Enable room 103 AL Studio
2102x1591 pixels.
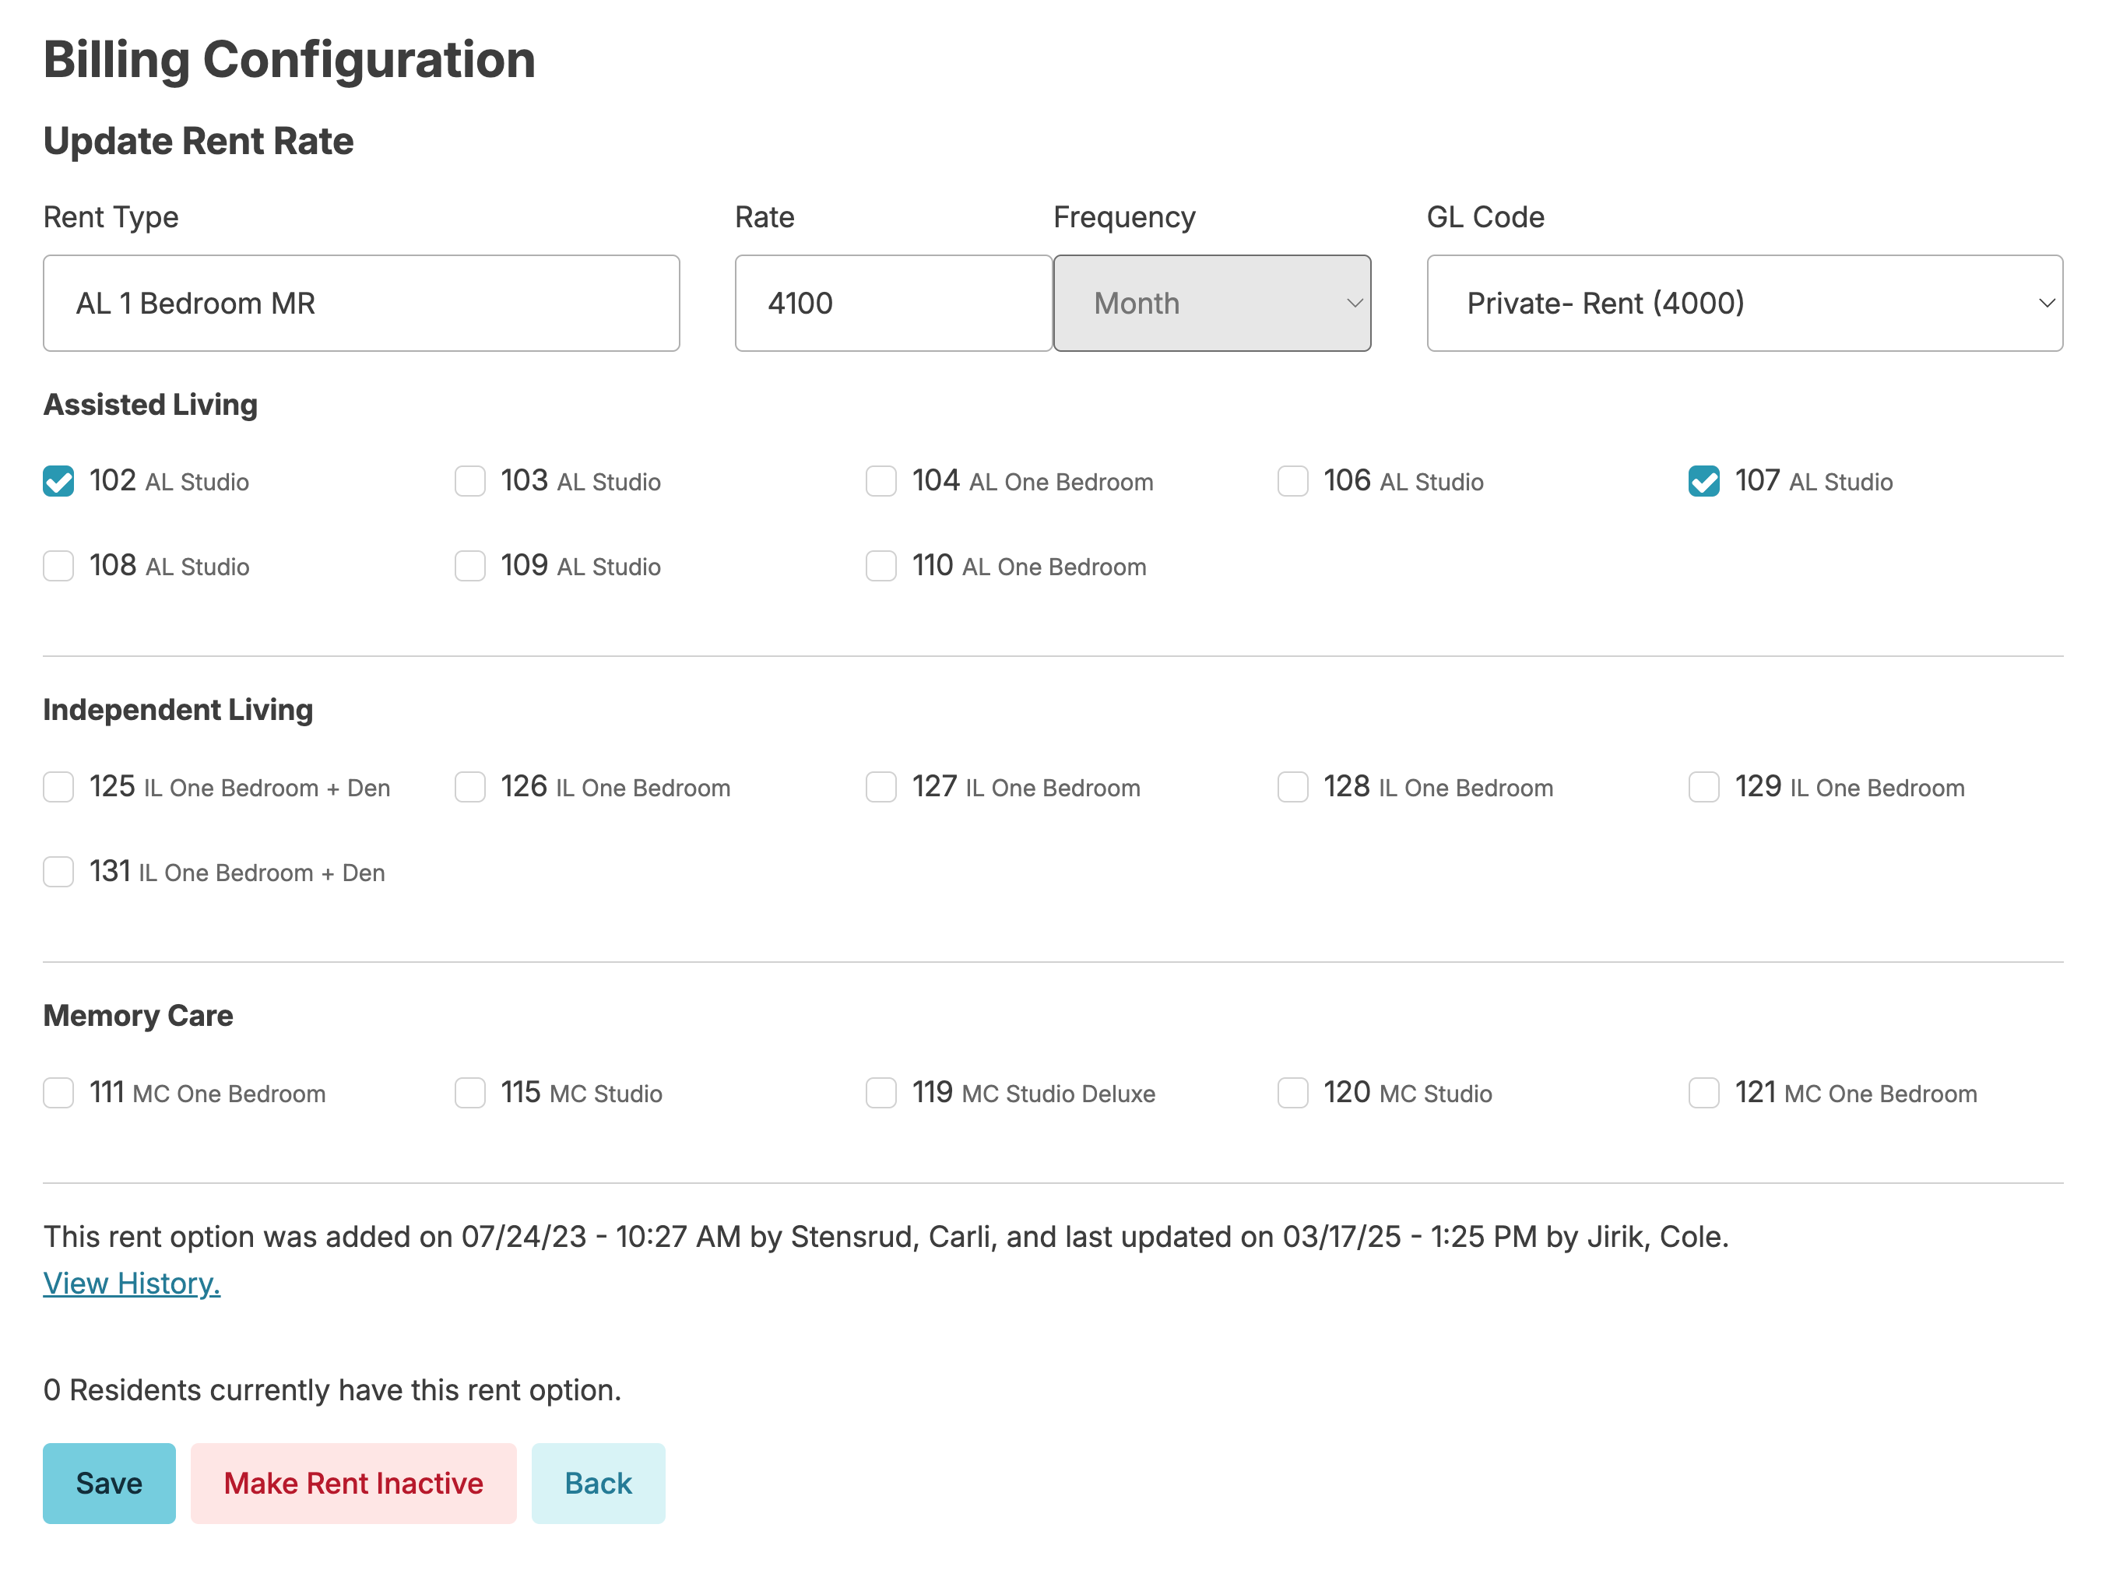[469, 482]
